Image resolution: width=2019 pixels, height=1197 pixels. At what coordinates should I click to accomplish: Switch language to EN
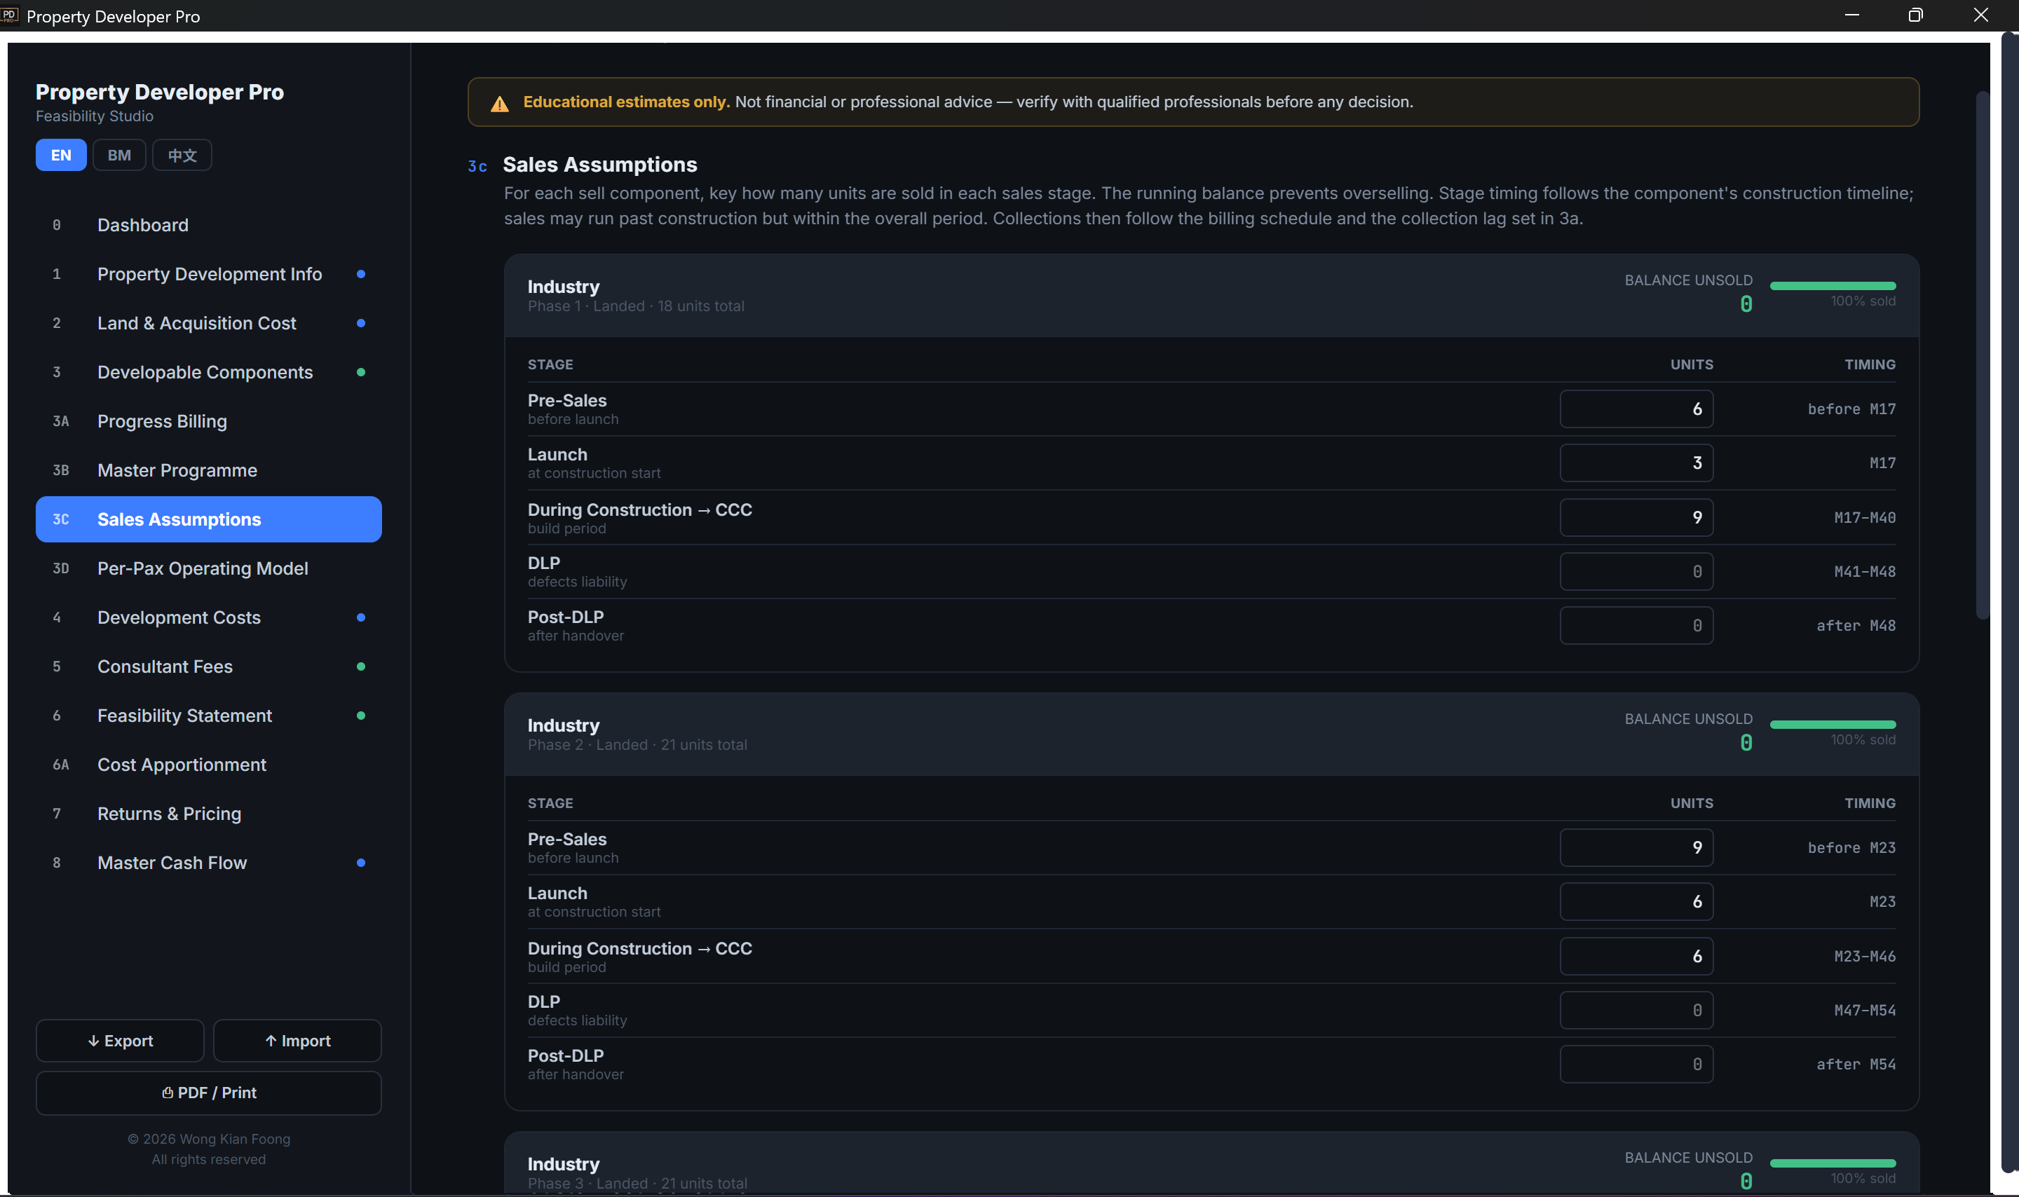pyautogui.click(x=61, y=155)
